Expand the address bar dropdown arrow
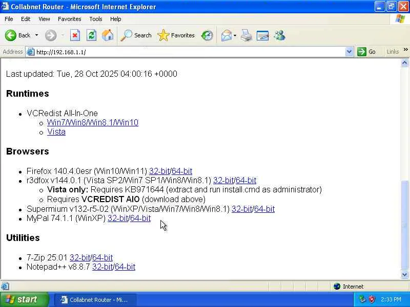This screenshot has width=410, height=307. (349, 52)
